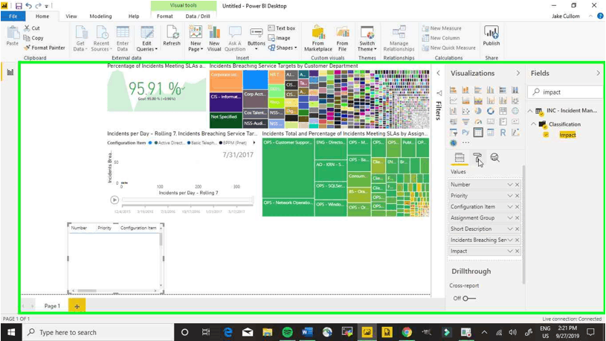Screen dimensions: 606x341
Task: Choose the Scatter chart visualization
Action: (465, 111)
